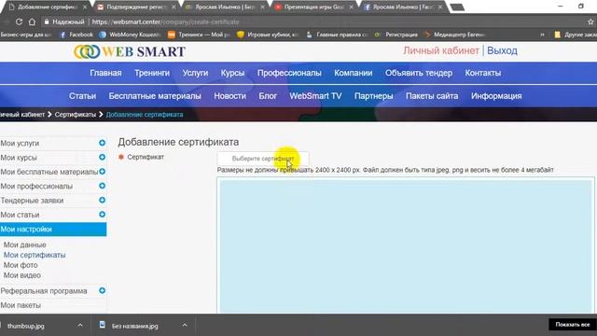Expand Тендерные заявки with plus icon

102,200
